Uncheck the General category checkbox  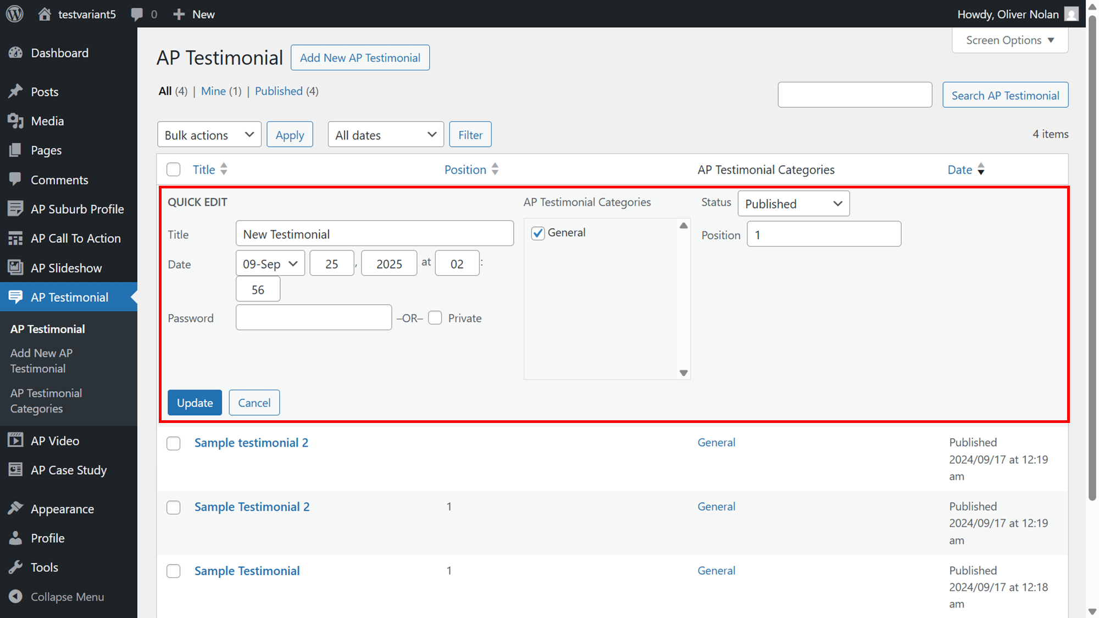(538, 233)
